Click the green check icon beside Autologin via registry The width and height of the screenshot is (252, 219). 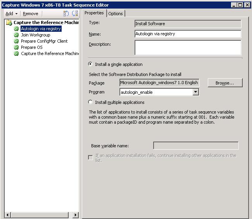coord(16,29)
